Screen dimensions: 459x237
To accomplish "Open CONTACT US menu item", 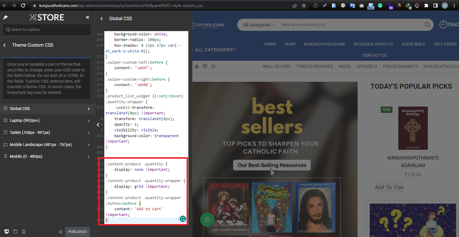I will click(x=374, y=55).
